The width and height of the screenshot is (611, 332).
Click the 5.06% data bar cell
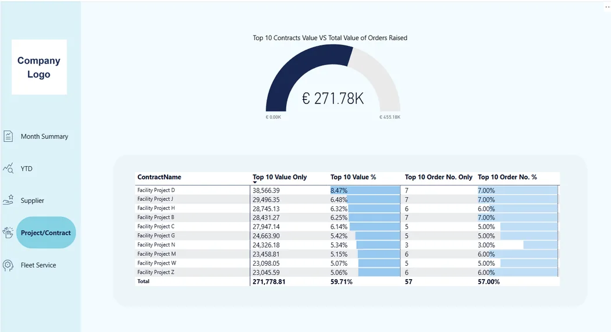(x=365, y=273)
